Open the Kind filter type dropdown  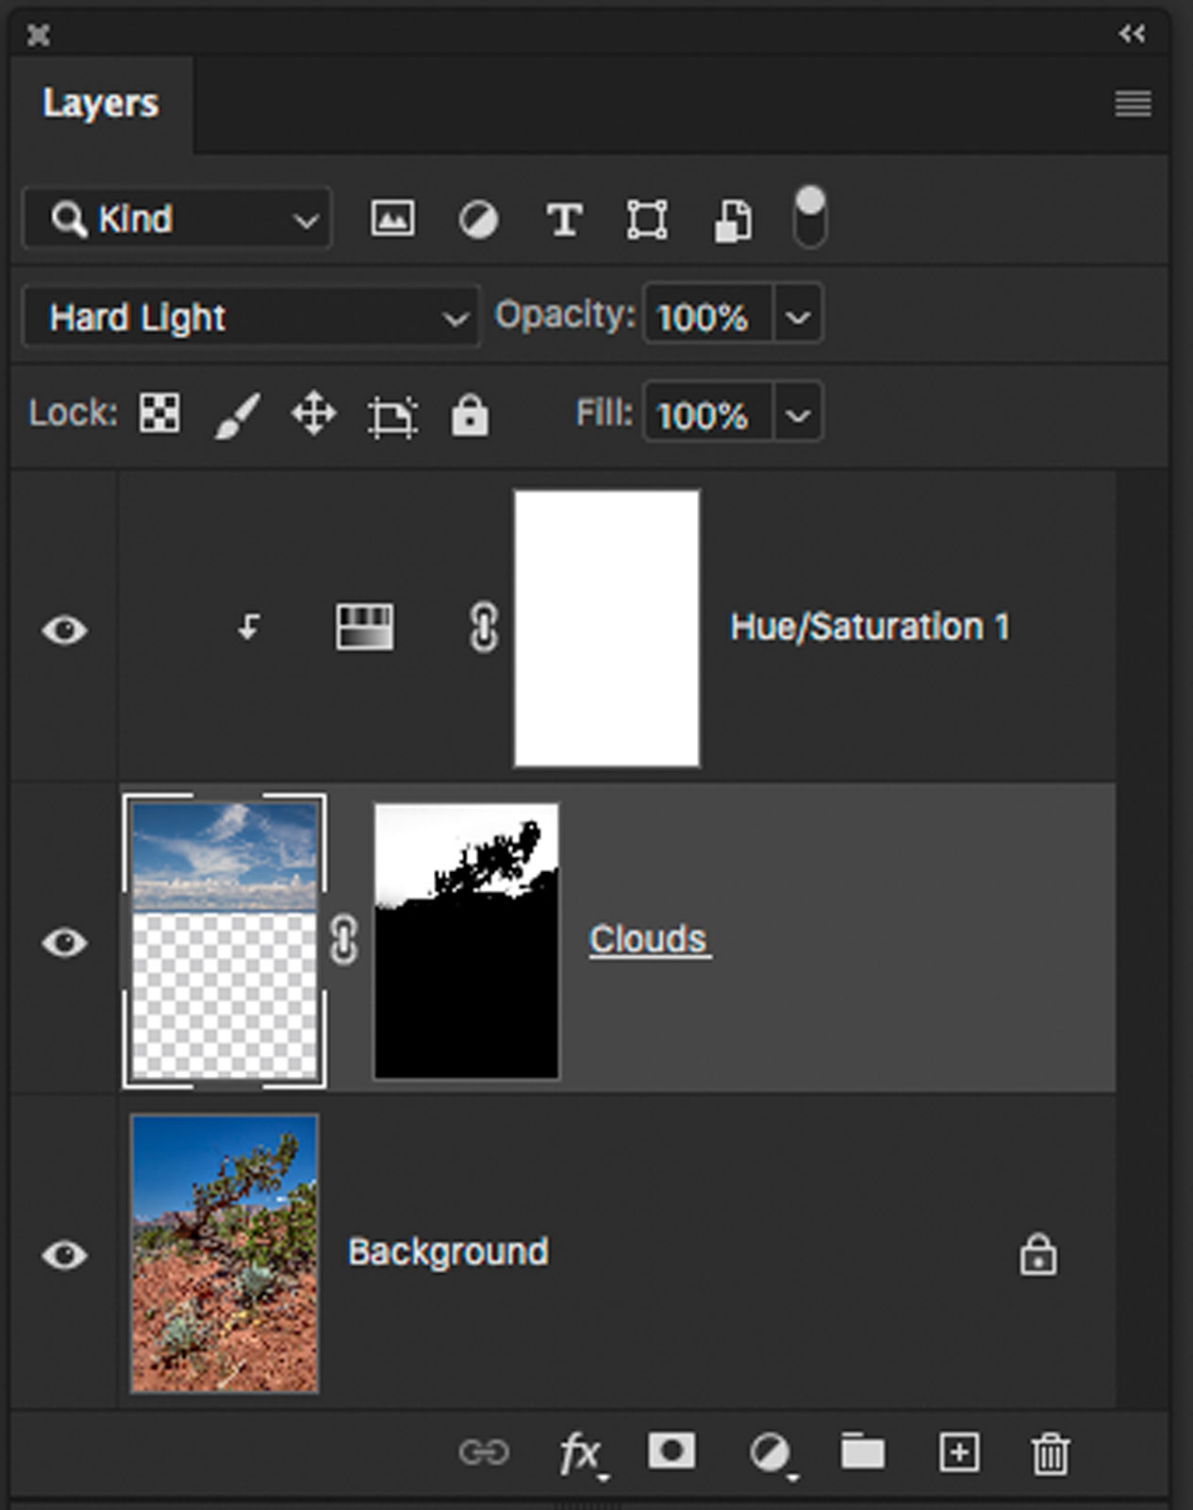coord(177,220)
